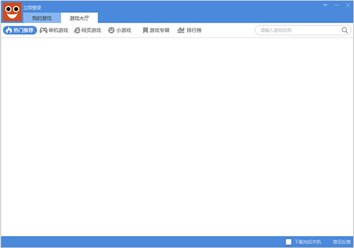
Task: Expand the title bar dropdown menu arrow
Action: [325, 5]
